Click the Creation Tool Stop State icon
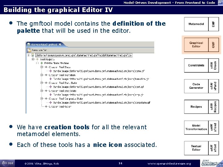 coord(46,91)
